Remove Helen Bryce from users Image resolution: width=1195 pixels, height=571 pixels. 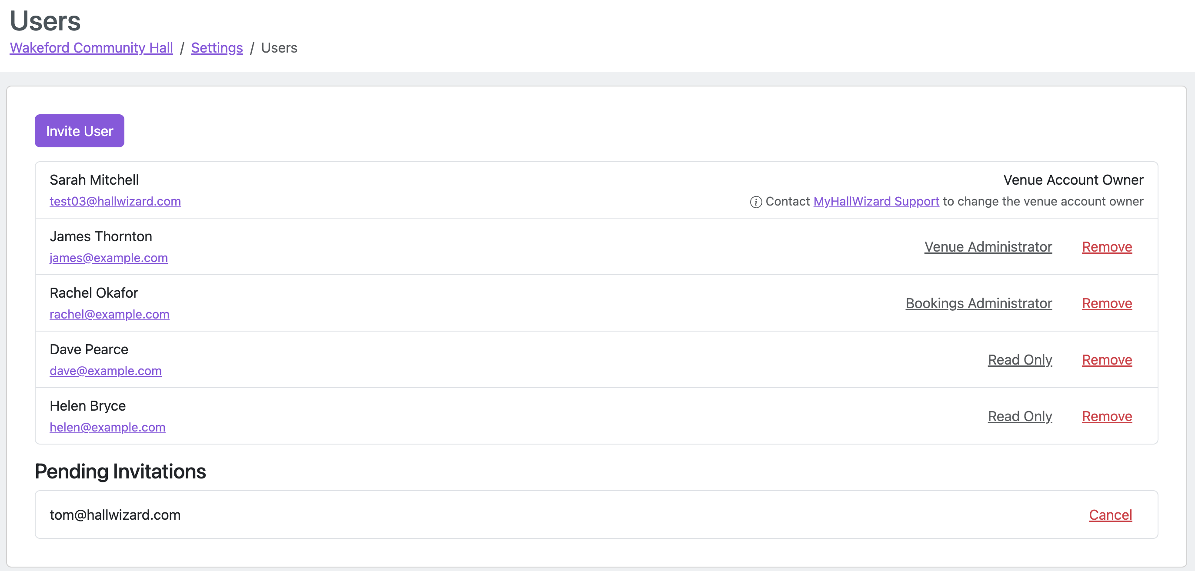click(x=1107, y=416)
